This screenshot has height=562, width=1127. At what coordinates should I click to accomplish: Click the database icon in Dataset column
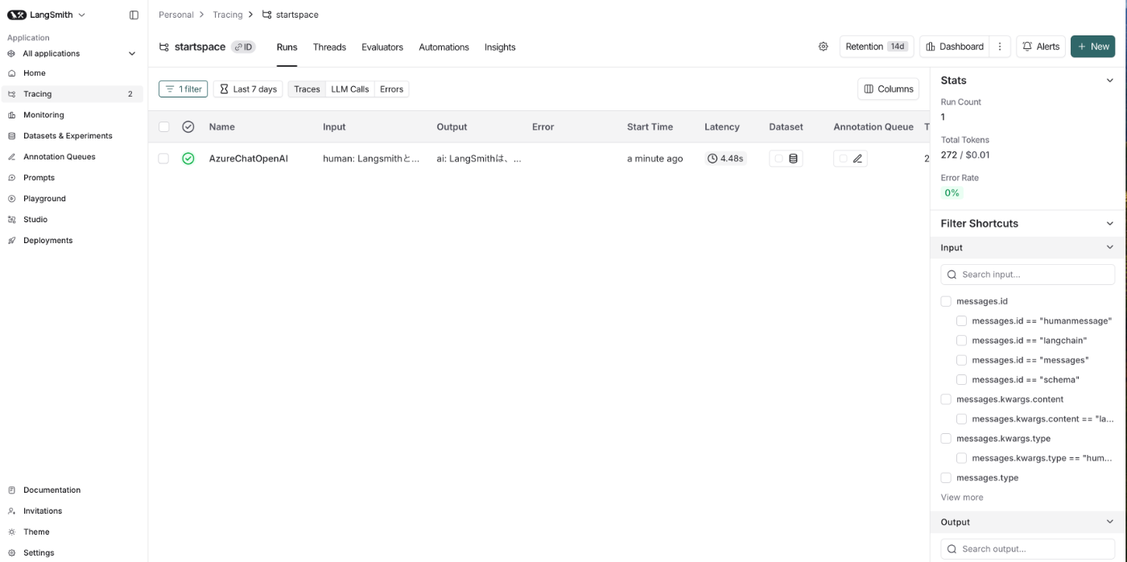793,159
